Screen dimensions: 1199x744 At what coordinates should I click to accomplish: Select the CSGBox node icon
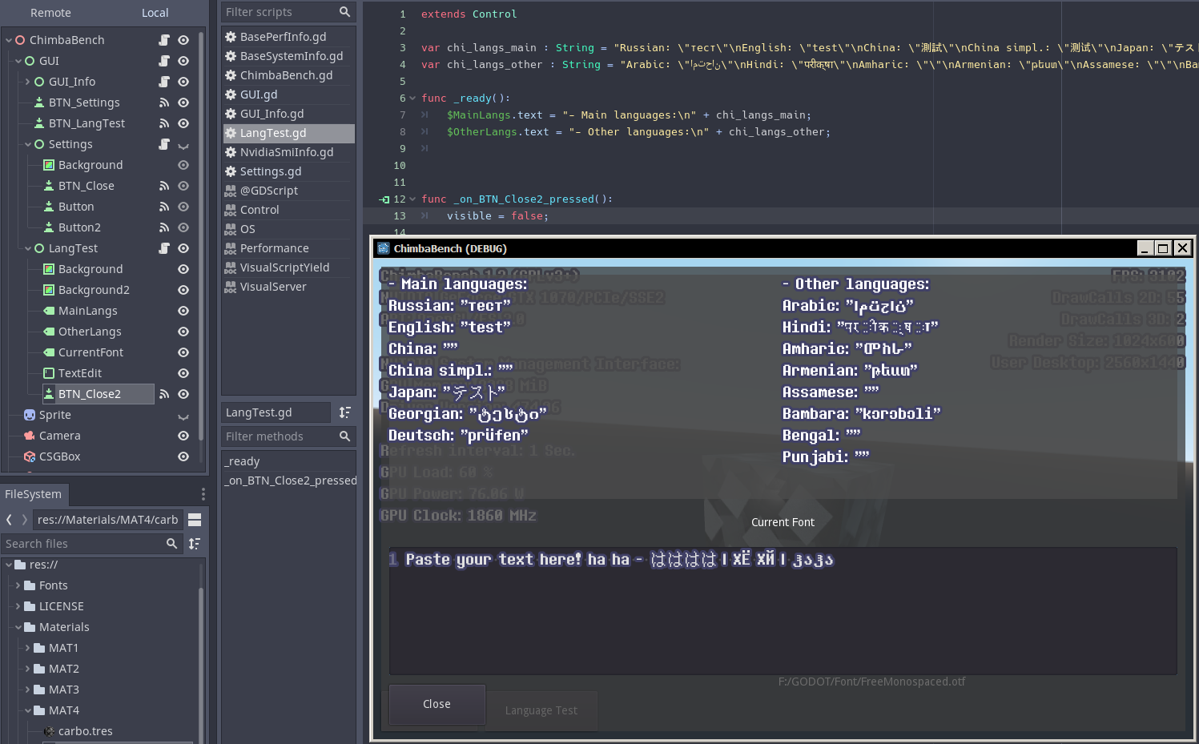[x=30, y=456]
